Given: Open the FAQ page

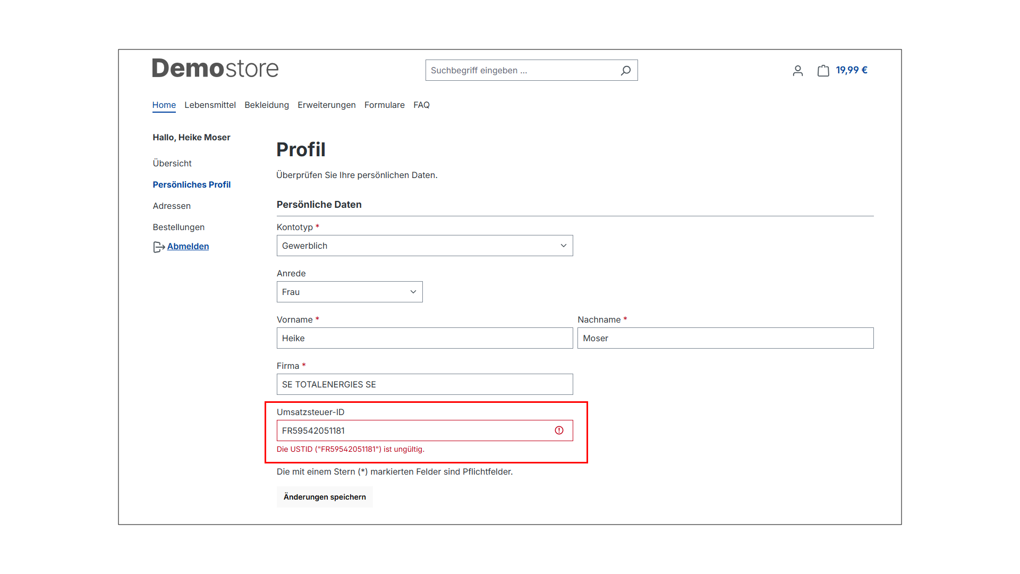Looking at the screenshot, I should [421, 105].
